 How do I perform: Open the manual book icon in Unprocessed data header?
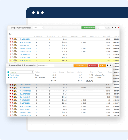pos(112,28)
